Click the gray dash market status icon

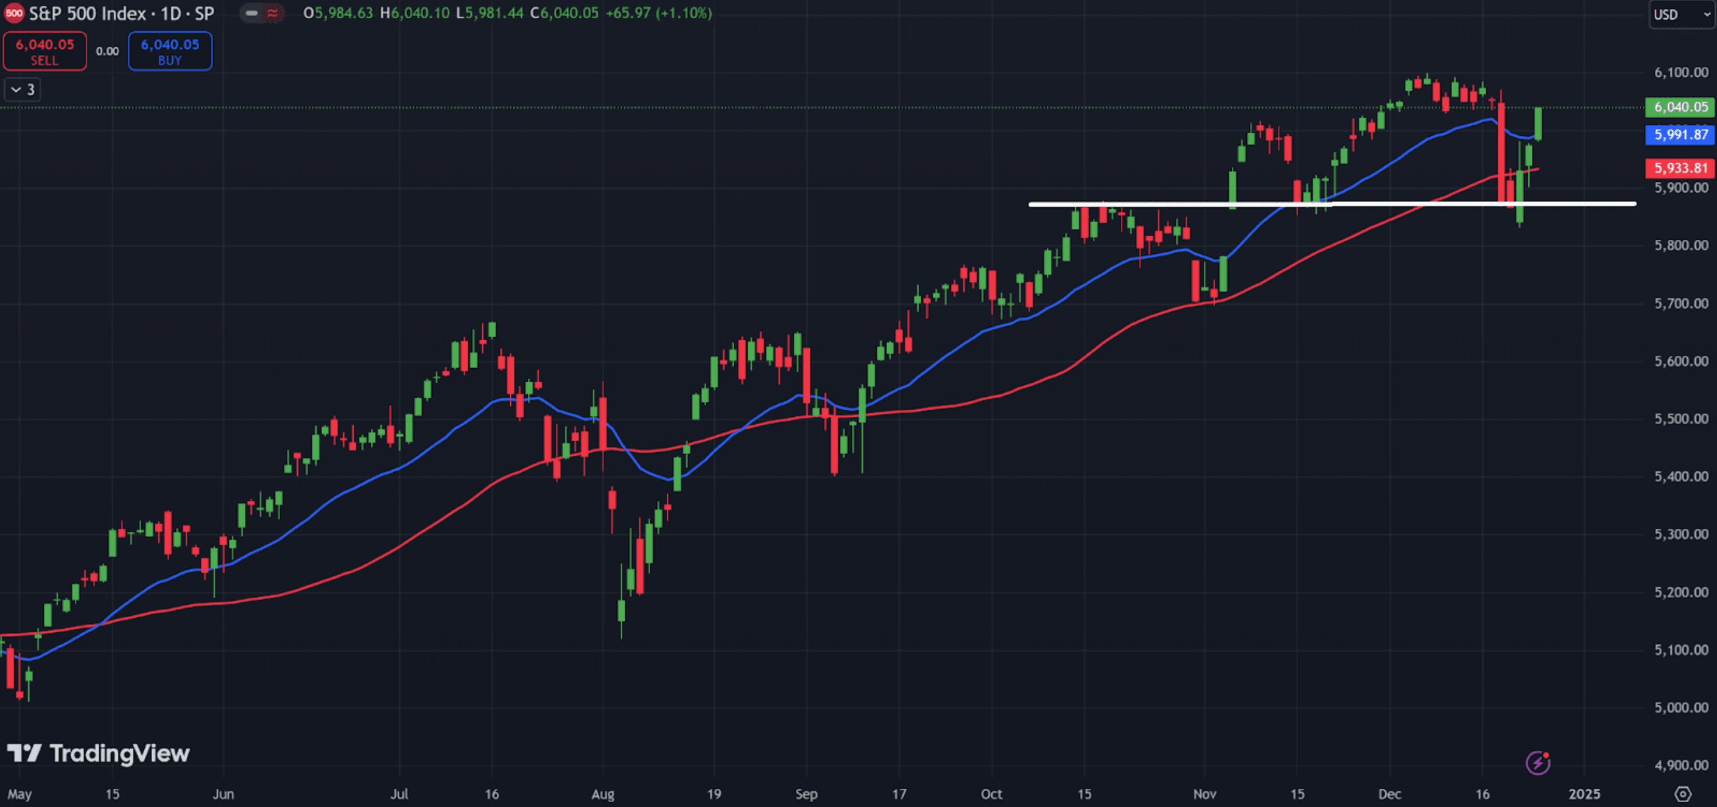tap(251, 13)
